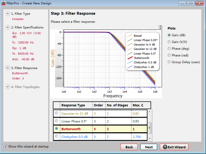Close the FilterPro window
This screenshot has height=154, width=206.
pos(199,3)
